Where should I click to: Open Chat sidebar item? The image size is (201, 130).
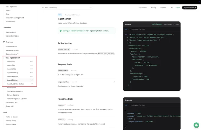(x=7, y=14)
